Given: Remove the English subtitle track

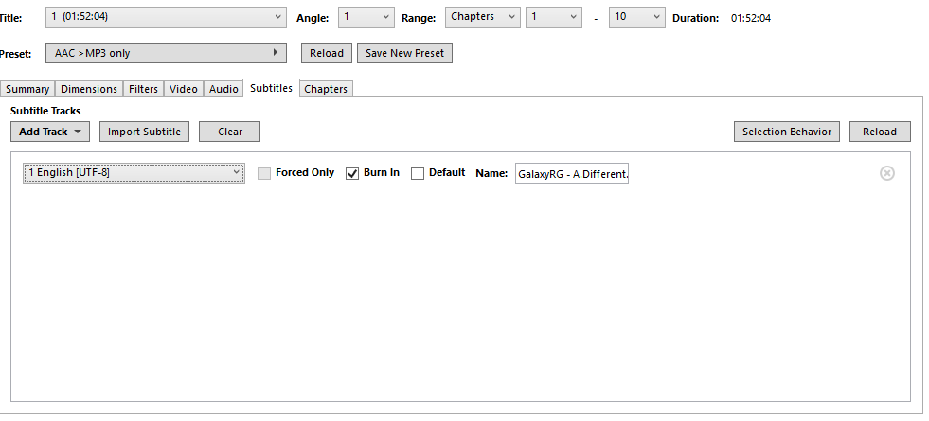Looking at the screenshot, I should point(886,173).
